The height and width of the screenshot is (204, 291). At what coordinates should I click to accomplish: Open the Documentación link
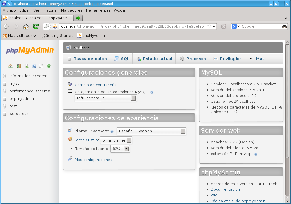tap(225, 189)
